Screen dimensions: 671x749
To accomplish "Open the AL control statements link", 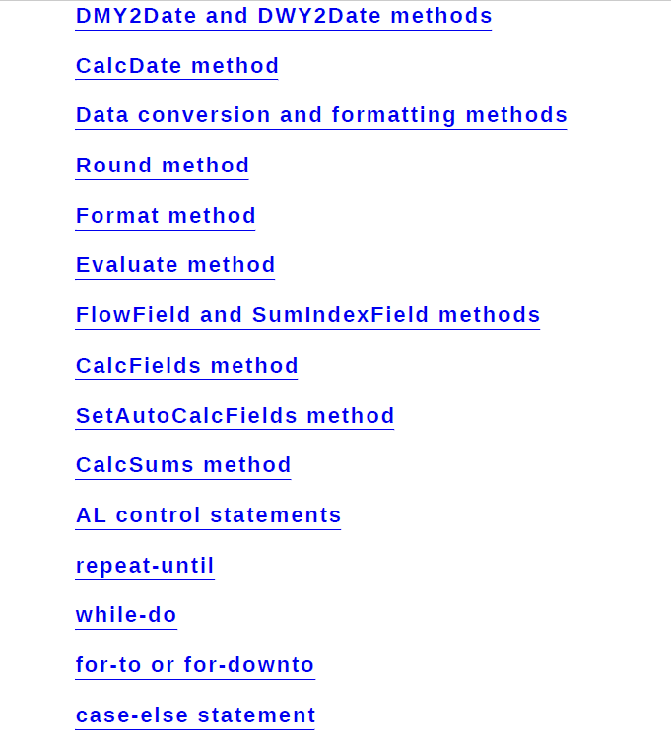I will (208, 515).
